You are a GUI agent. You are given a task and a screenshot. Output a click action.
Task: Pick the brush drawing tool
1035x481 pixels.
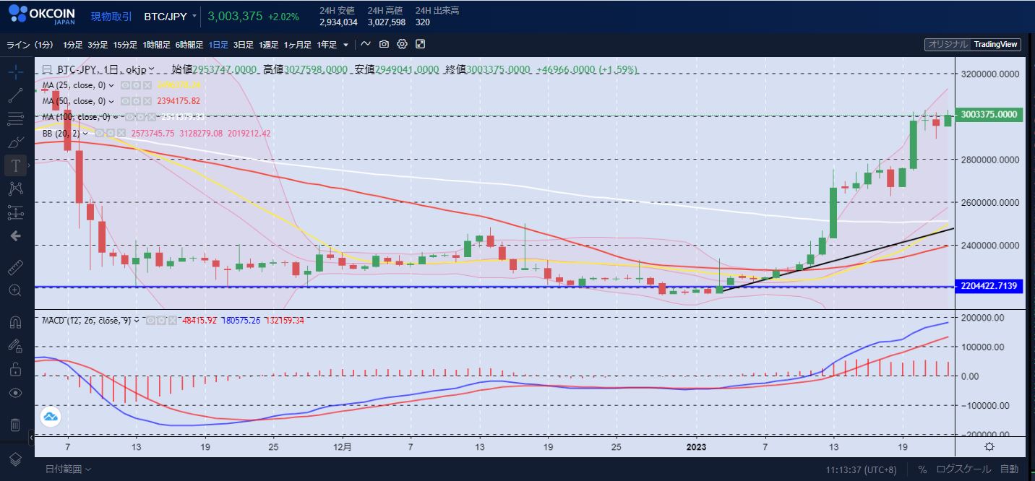click(x=16, y=142)
